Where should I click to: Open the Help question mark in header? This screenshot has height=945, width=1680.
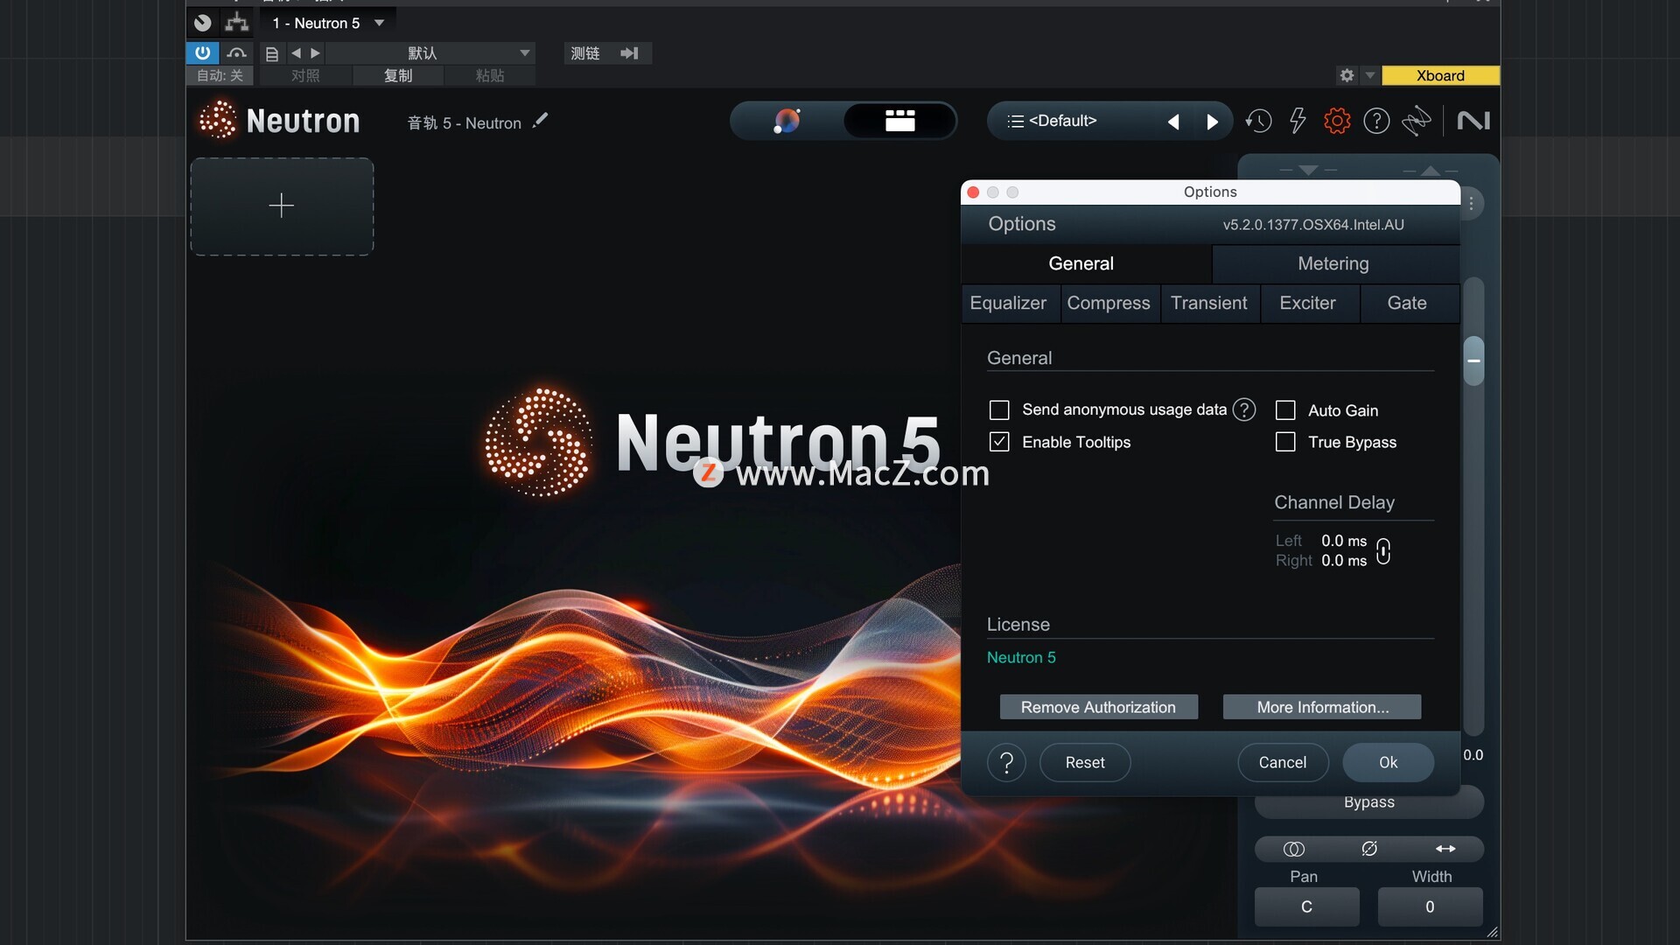click(1376, 121)
